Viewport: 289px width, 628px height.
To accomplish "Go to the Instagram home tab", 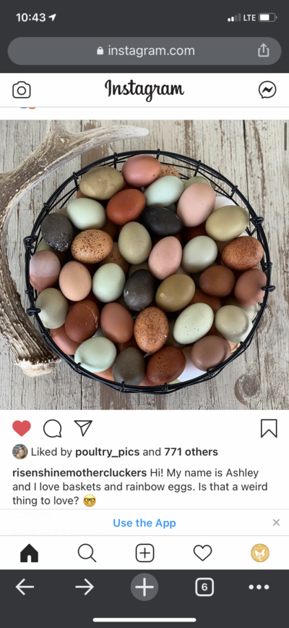I will tap(29, 553).
